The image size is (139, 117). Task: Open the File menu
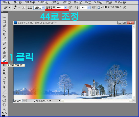click(x=6, y=2)
